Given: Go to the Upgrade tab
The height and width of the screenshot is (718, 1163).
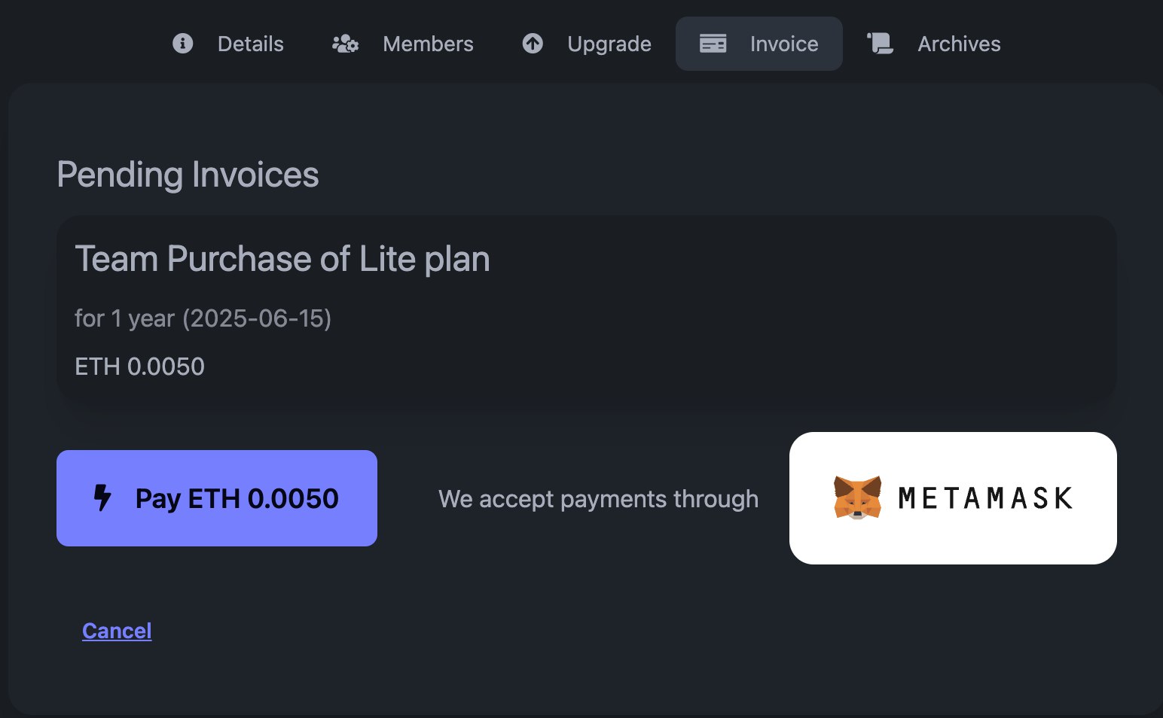Looking at the screenshot, I should (x=609, y=44).
